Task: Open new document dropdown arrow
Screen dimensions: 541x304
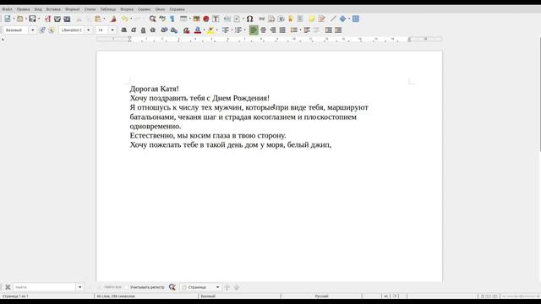Action: click(14, 19)
